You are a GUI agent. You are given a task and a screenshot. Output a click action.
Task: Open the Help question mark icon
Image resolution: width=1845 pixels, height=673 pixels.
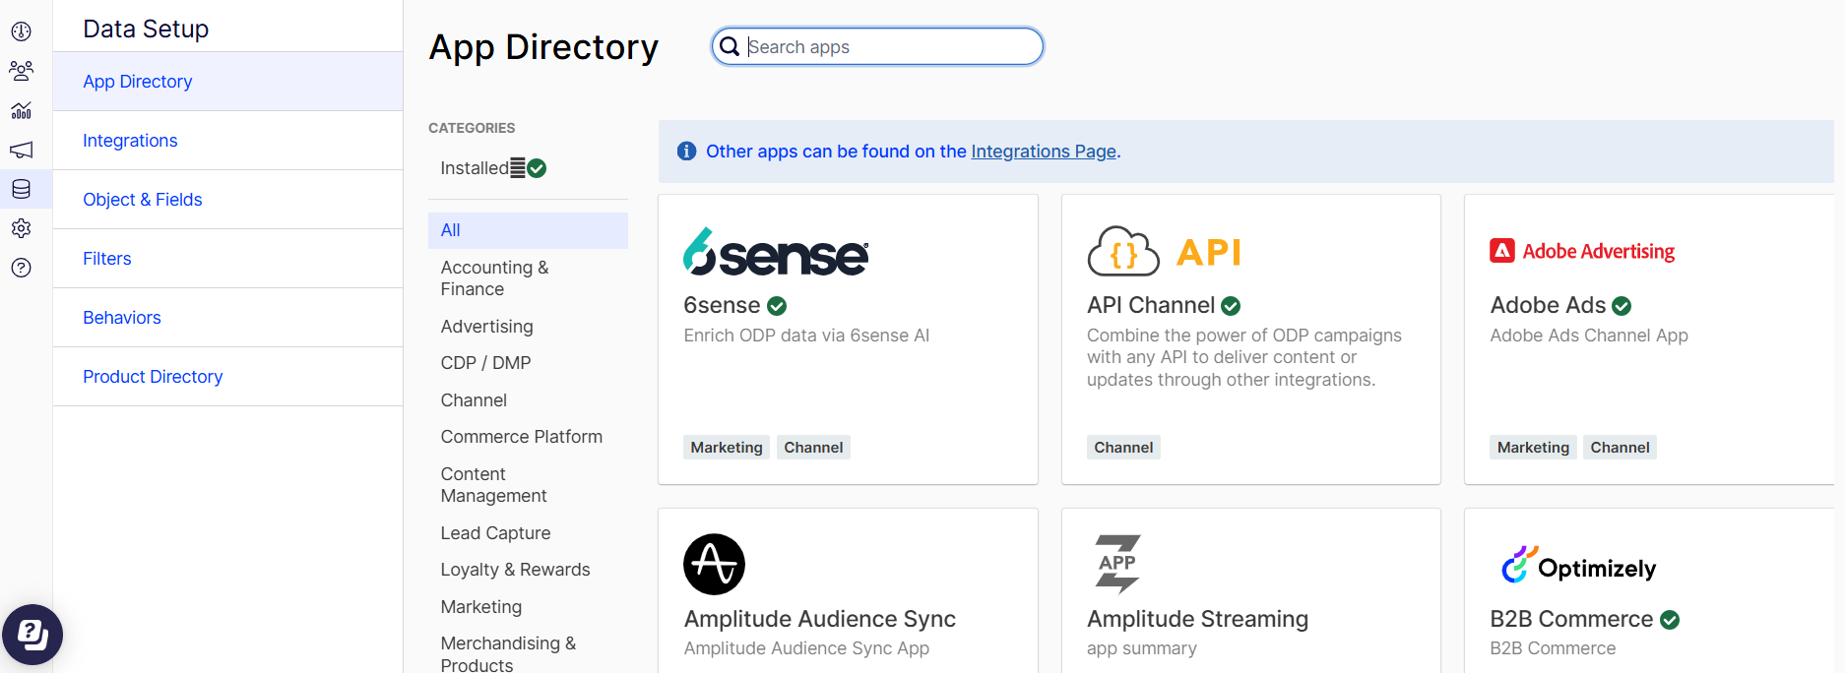[21, 268]
